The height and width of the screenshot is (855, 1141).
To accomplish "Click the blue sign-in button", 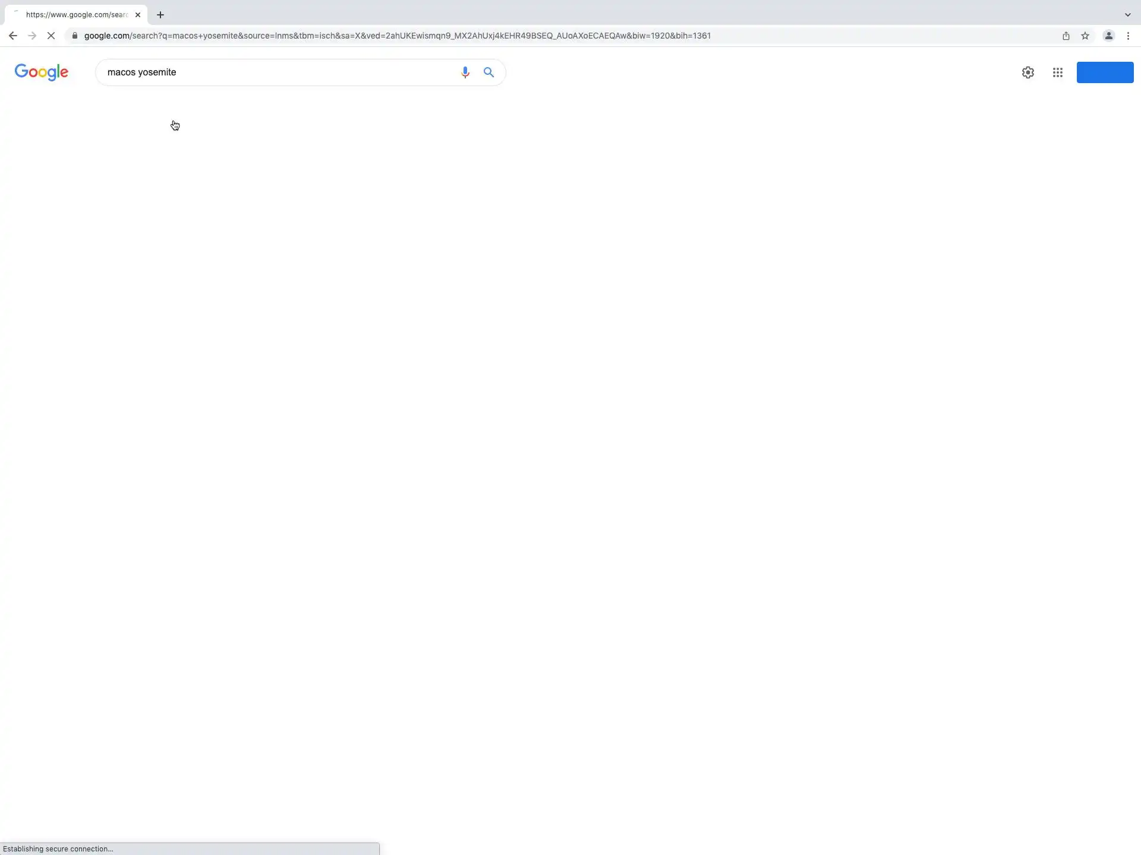I will (1105, 72).
